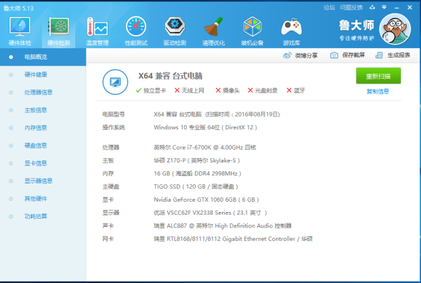Select 电脑概览 sidebar tab
This screenshot has width=421, height=283.
[x=43, y=57]
